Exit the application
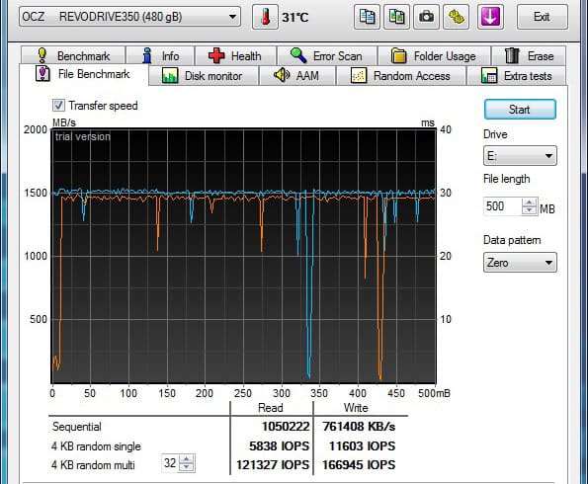Viewport: 588px width, 484px height. click(x=542, y=17)
